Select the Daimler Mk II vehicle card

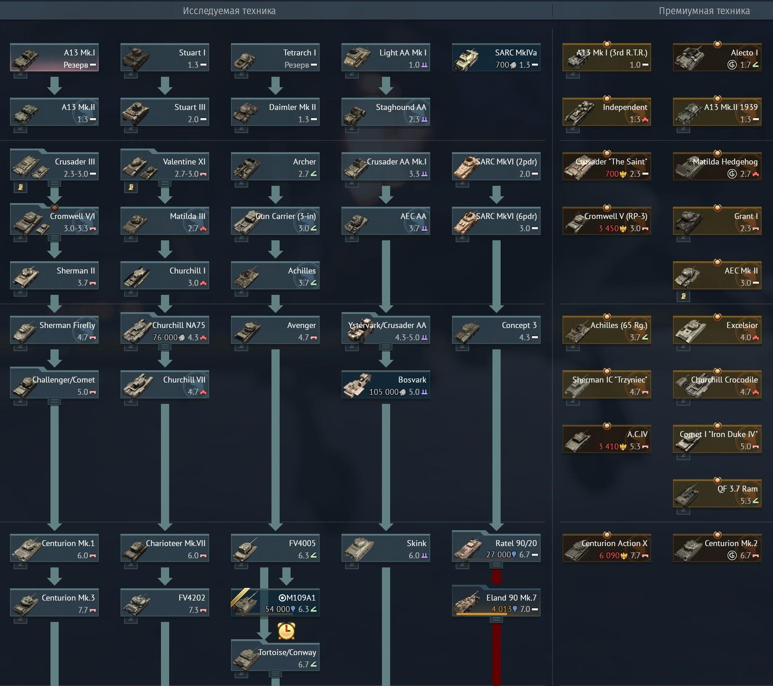275,112
